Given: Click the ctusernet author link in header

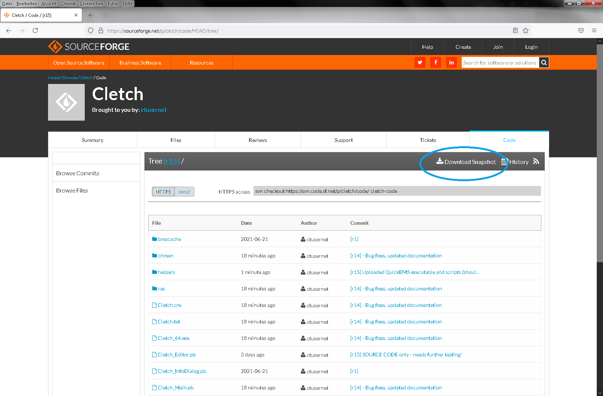Looking at the screenshot, I should coord(154,110).
